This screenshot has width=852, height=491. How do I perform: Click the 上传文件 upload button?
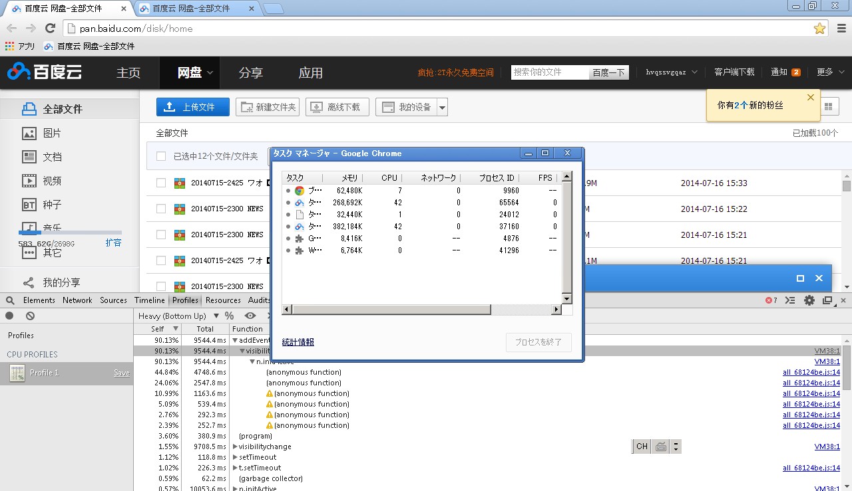193,107
